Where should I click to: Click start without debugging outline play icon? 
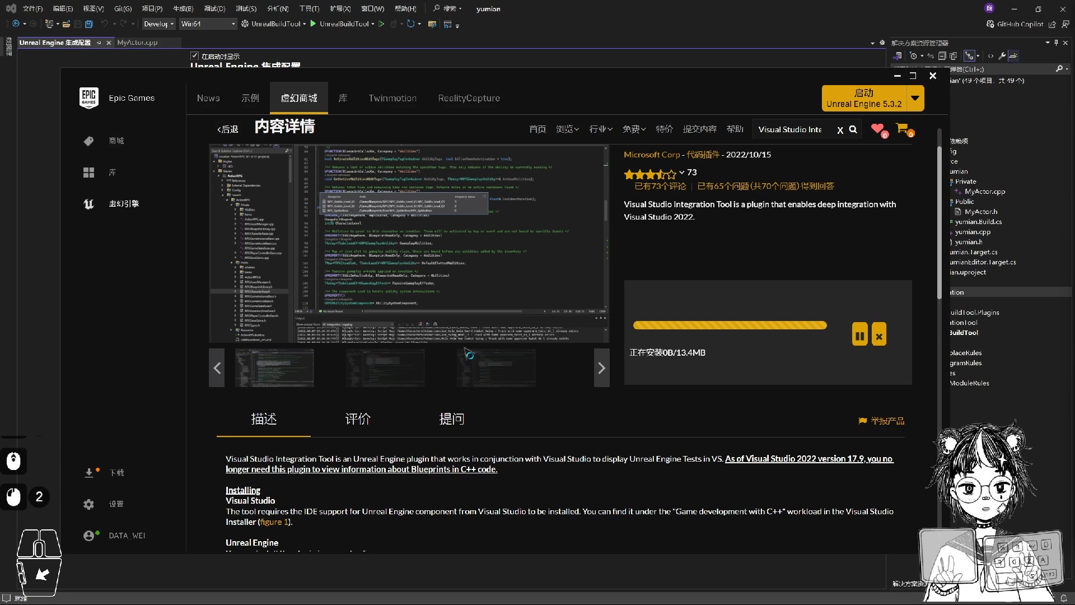381,24
